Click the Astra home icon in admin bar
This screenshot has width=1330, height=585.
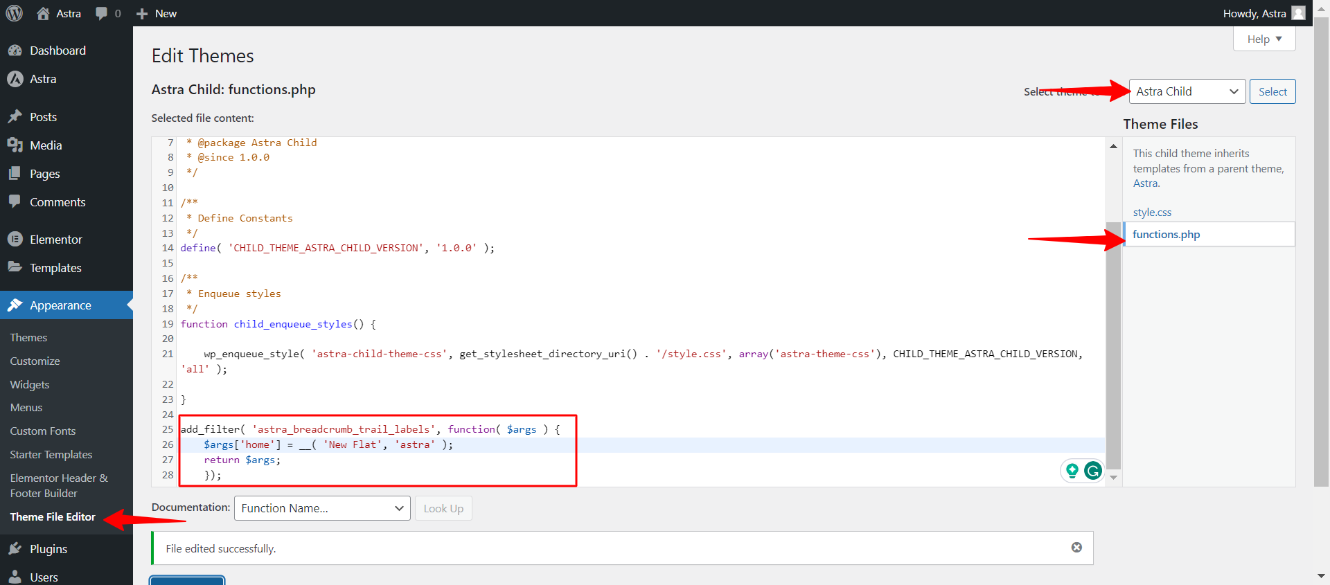click(x=43, y=13)
